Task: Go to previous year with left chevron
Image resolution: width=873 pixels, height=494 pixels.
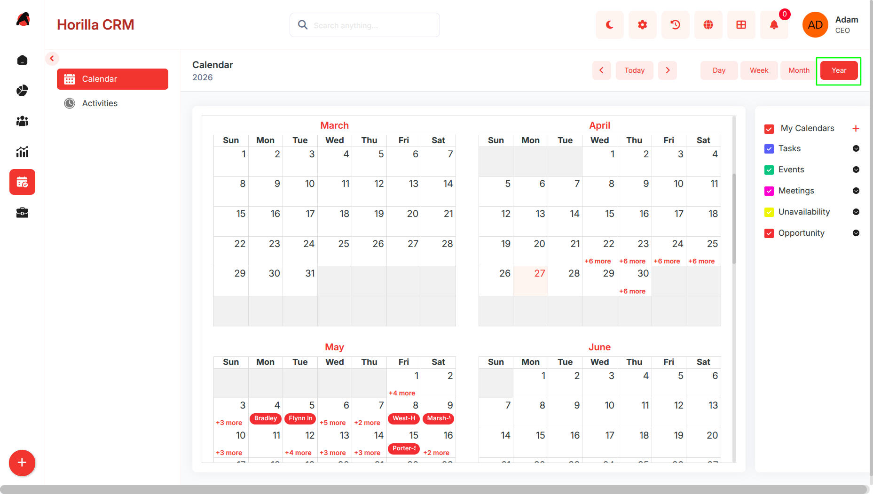Action: (601, 70)
